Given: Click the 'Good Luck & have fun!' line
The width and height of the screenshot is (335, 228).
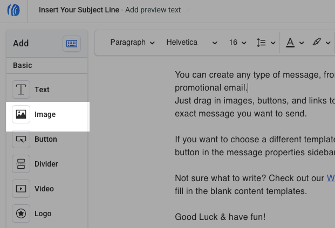Looking at the screenshot, I should click(220, 217).
